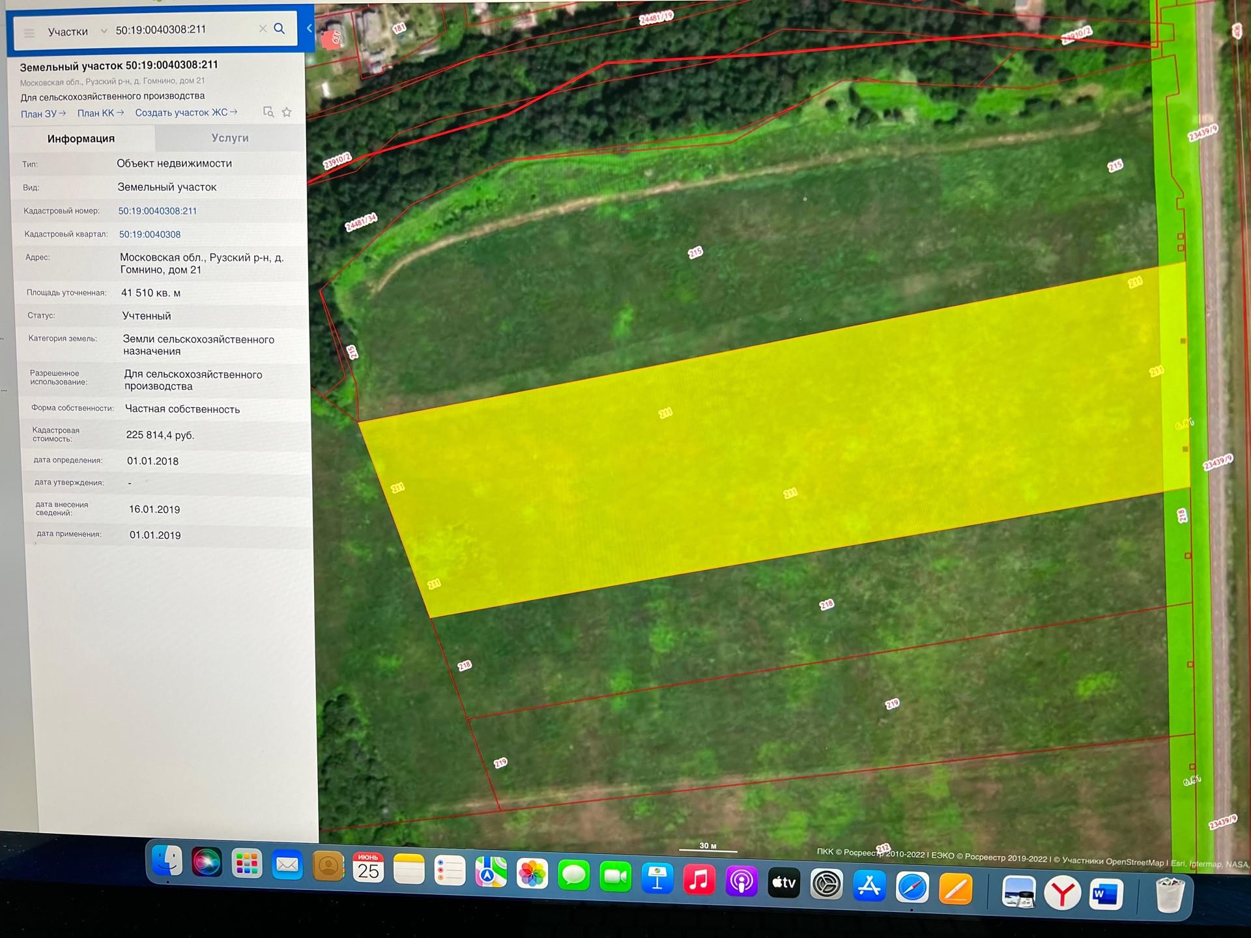Viewport: 1251px width, 938px height.
Task: Follow the Создать участок ЖС link
Action: (x=186, y=113)
